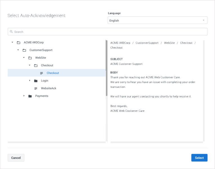This screenshot has width=215, height=169.
Task: Click into the Search input field
Action: pyautogui.click(x=107, y=32)
